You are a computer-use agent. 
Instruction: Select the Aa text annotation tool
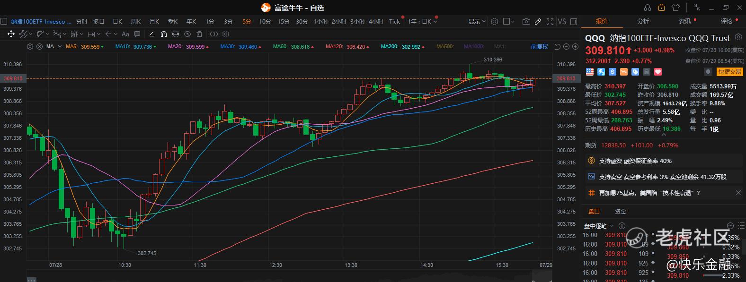[x=125, y=34]
